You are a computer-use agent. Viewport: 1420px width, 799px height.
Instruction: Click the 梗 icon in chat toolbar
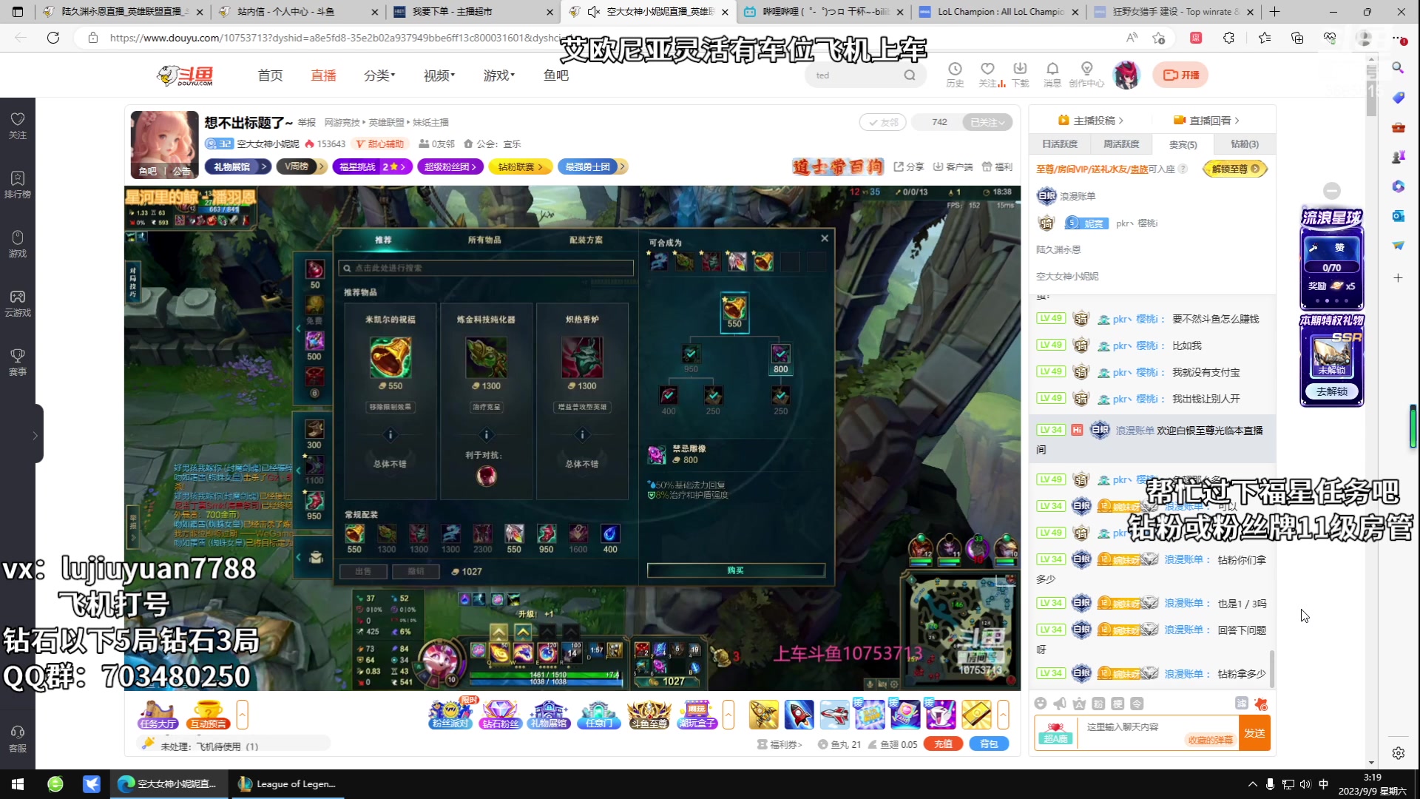pos(1118,704)
